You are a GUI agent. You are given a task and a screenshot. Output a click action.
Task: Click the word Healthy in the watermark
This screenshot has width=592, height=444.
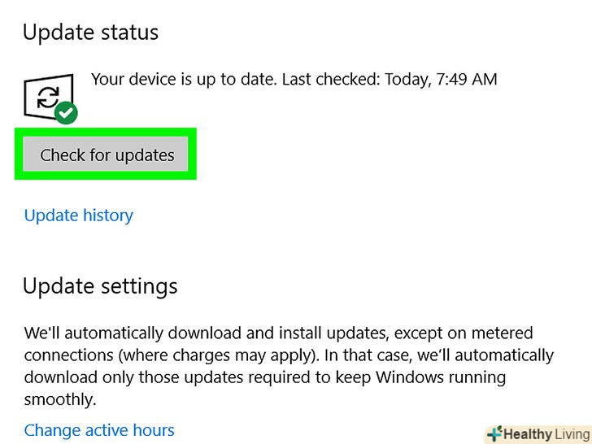[525, 434]
